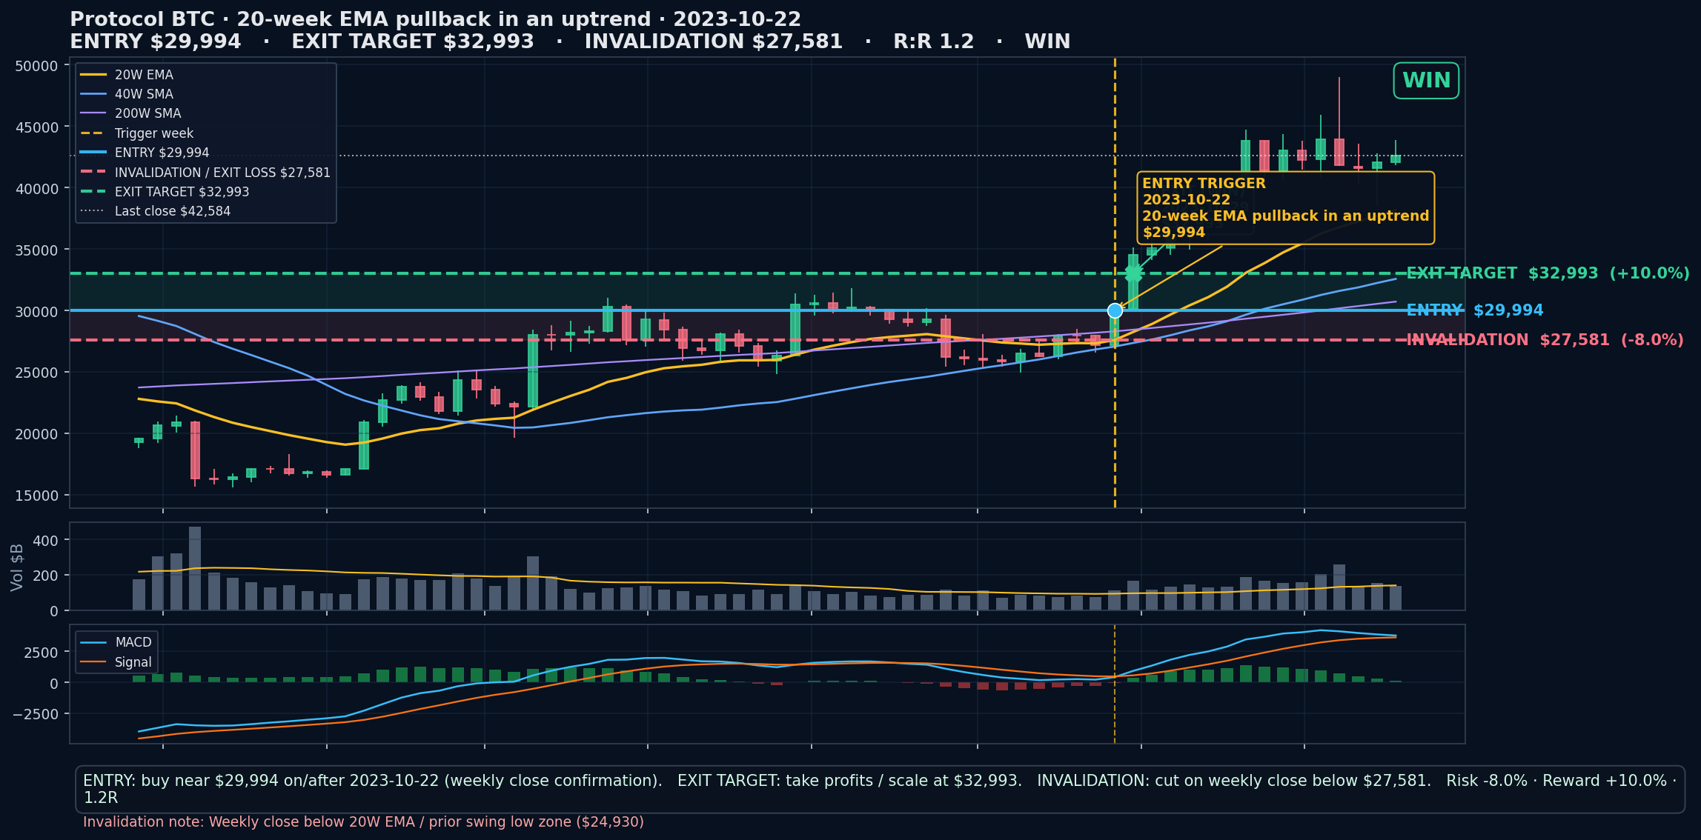Click the ENTRY $29,994 legend entry

pyautogui.click(x=145, y=153)
